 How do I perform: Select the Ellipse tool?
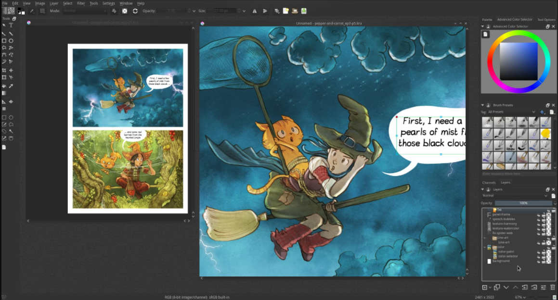click(10, 41)
